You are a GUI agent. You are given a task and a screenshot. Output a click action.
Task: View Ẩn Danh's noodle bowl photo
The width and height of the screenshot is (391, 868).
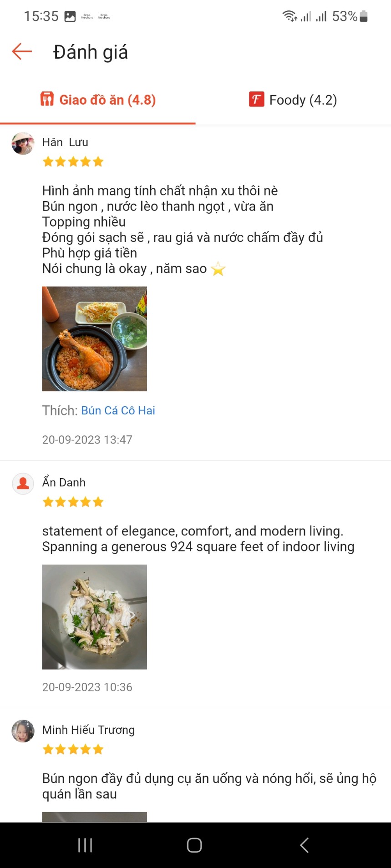94,616
